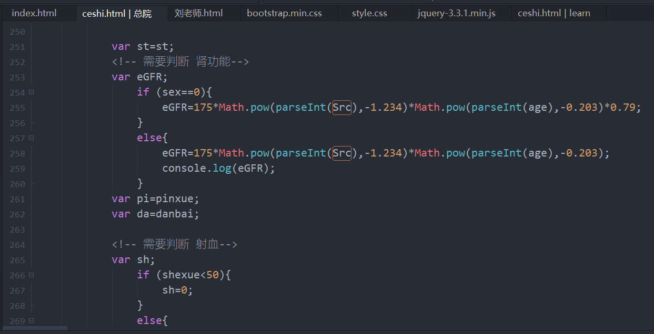Click line number 263 in the gutter
The width and height of the screenshot is (654, 334).
point(17,229)
